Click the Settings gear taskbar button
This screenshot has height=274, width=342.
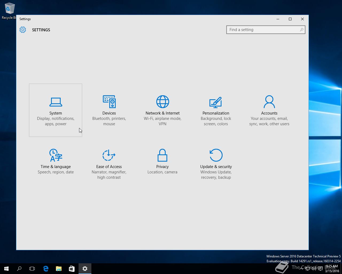coord(85,269)
